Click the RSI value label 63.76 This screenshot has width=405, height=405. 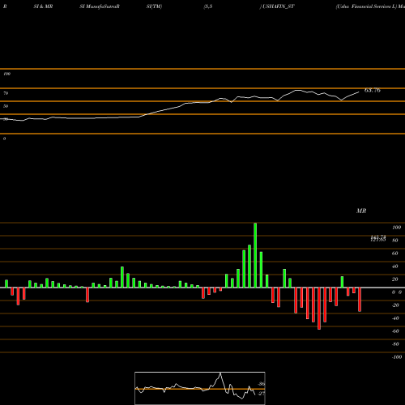click(x=373, y=90)
